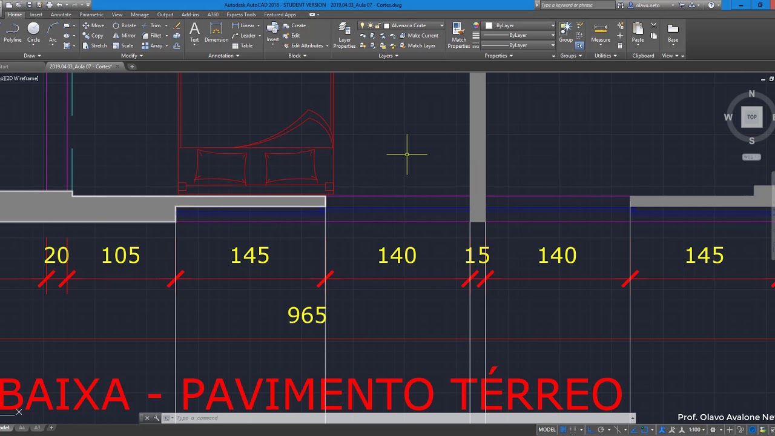Open the Annotate ribbon tab

point(61,15)
